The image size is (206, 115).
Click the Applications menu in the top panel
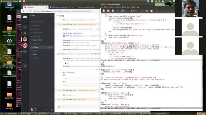click(7, 1)
